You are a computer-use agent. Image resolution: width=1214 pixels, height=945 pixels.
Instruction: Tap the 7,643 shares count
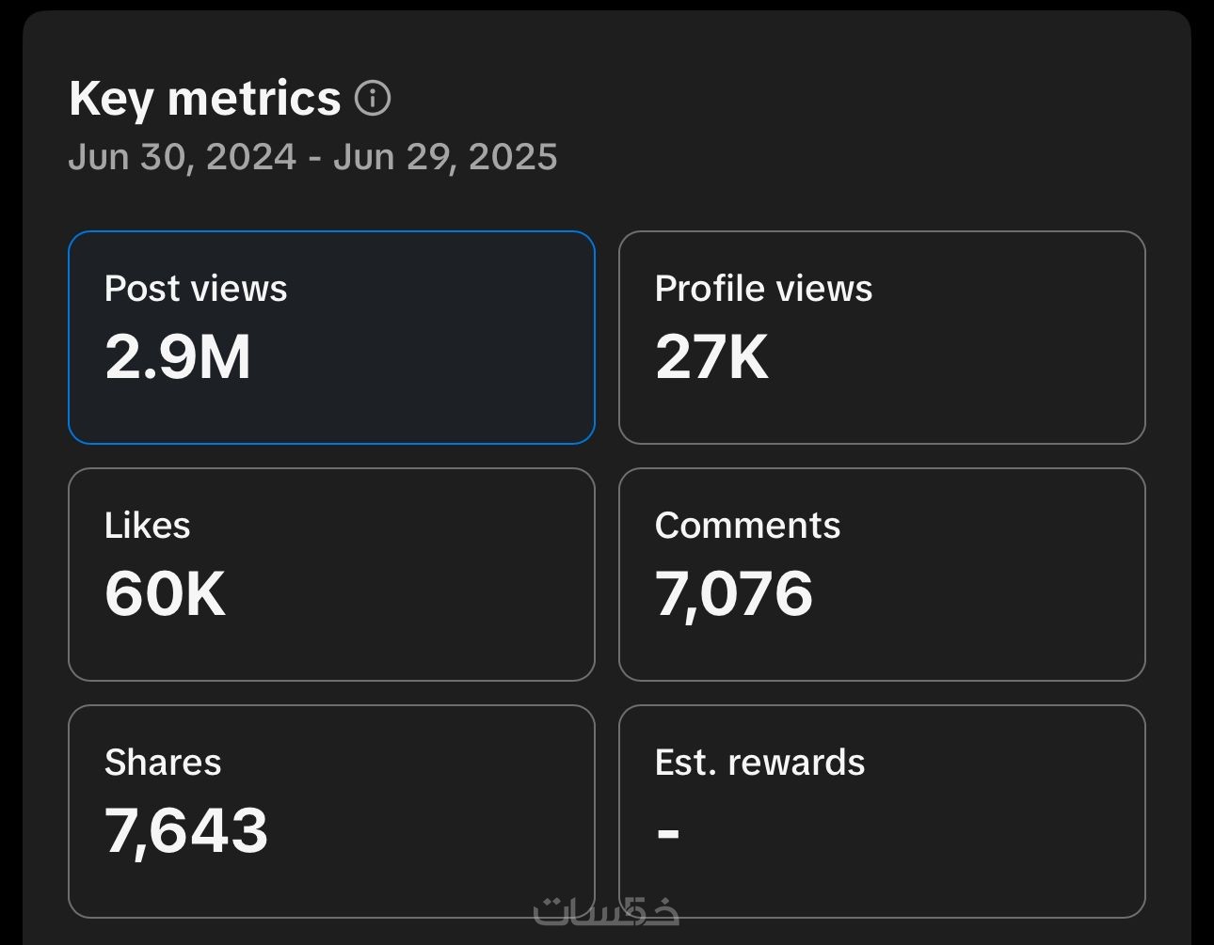tap(186, 831)
